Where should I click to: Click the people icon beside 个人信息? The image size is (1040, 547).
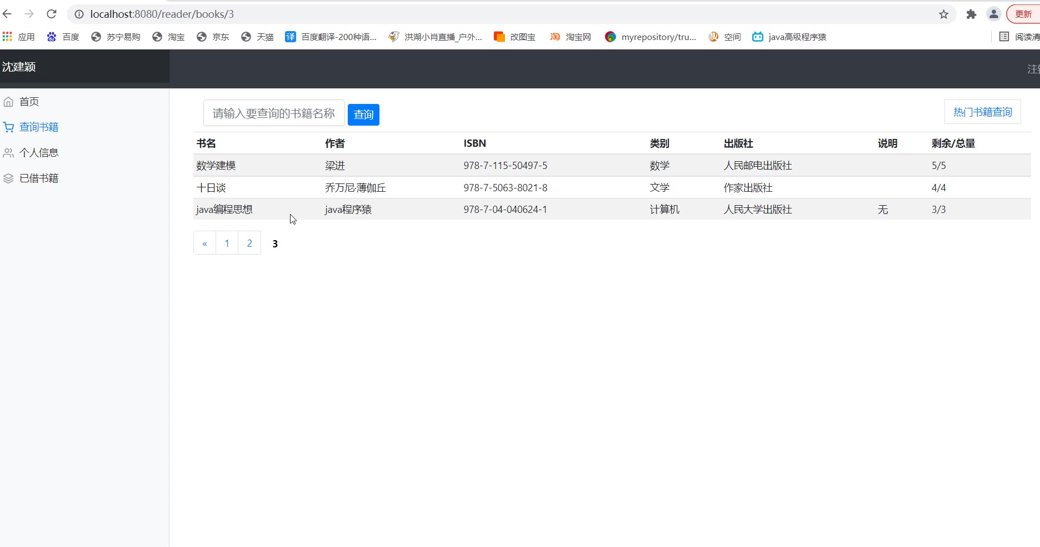click(x=8, y=153)
